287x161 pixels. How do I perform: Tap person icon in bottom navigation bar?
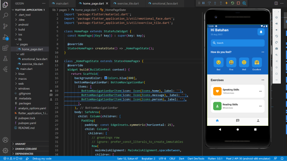point(258,121)
